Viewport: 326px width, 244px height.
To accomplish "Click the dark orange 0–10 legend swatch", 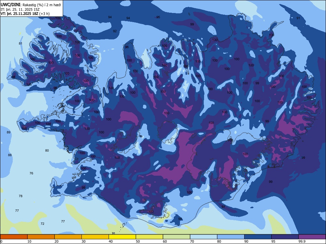I will tap(14, 237).
